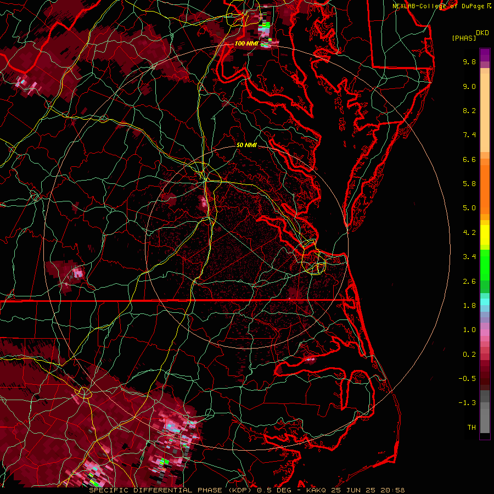Click the [PHAS] units label
The image size is (494, 494).
[464, 38]
